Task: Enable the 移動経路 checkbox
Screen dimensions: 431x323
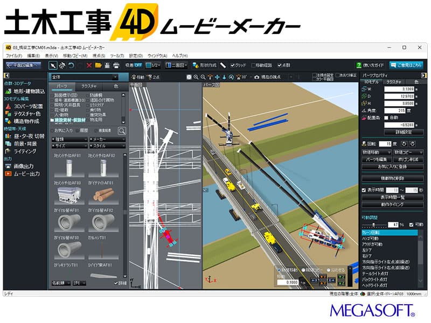Action: [253, 64]
